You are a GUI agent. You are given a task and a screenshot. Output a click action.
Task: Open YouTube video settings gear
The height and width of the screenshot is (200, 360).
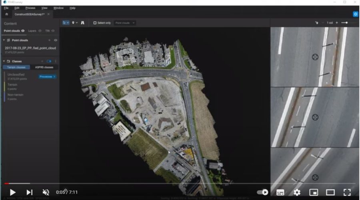tap(297, 192)
